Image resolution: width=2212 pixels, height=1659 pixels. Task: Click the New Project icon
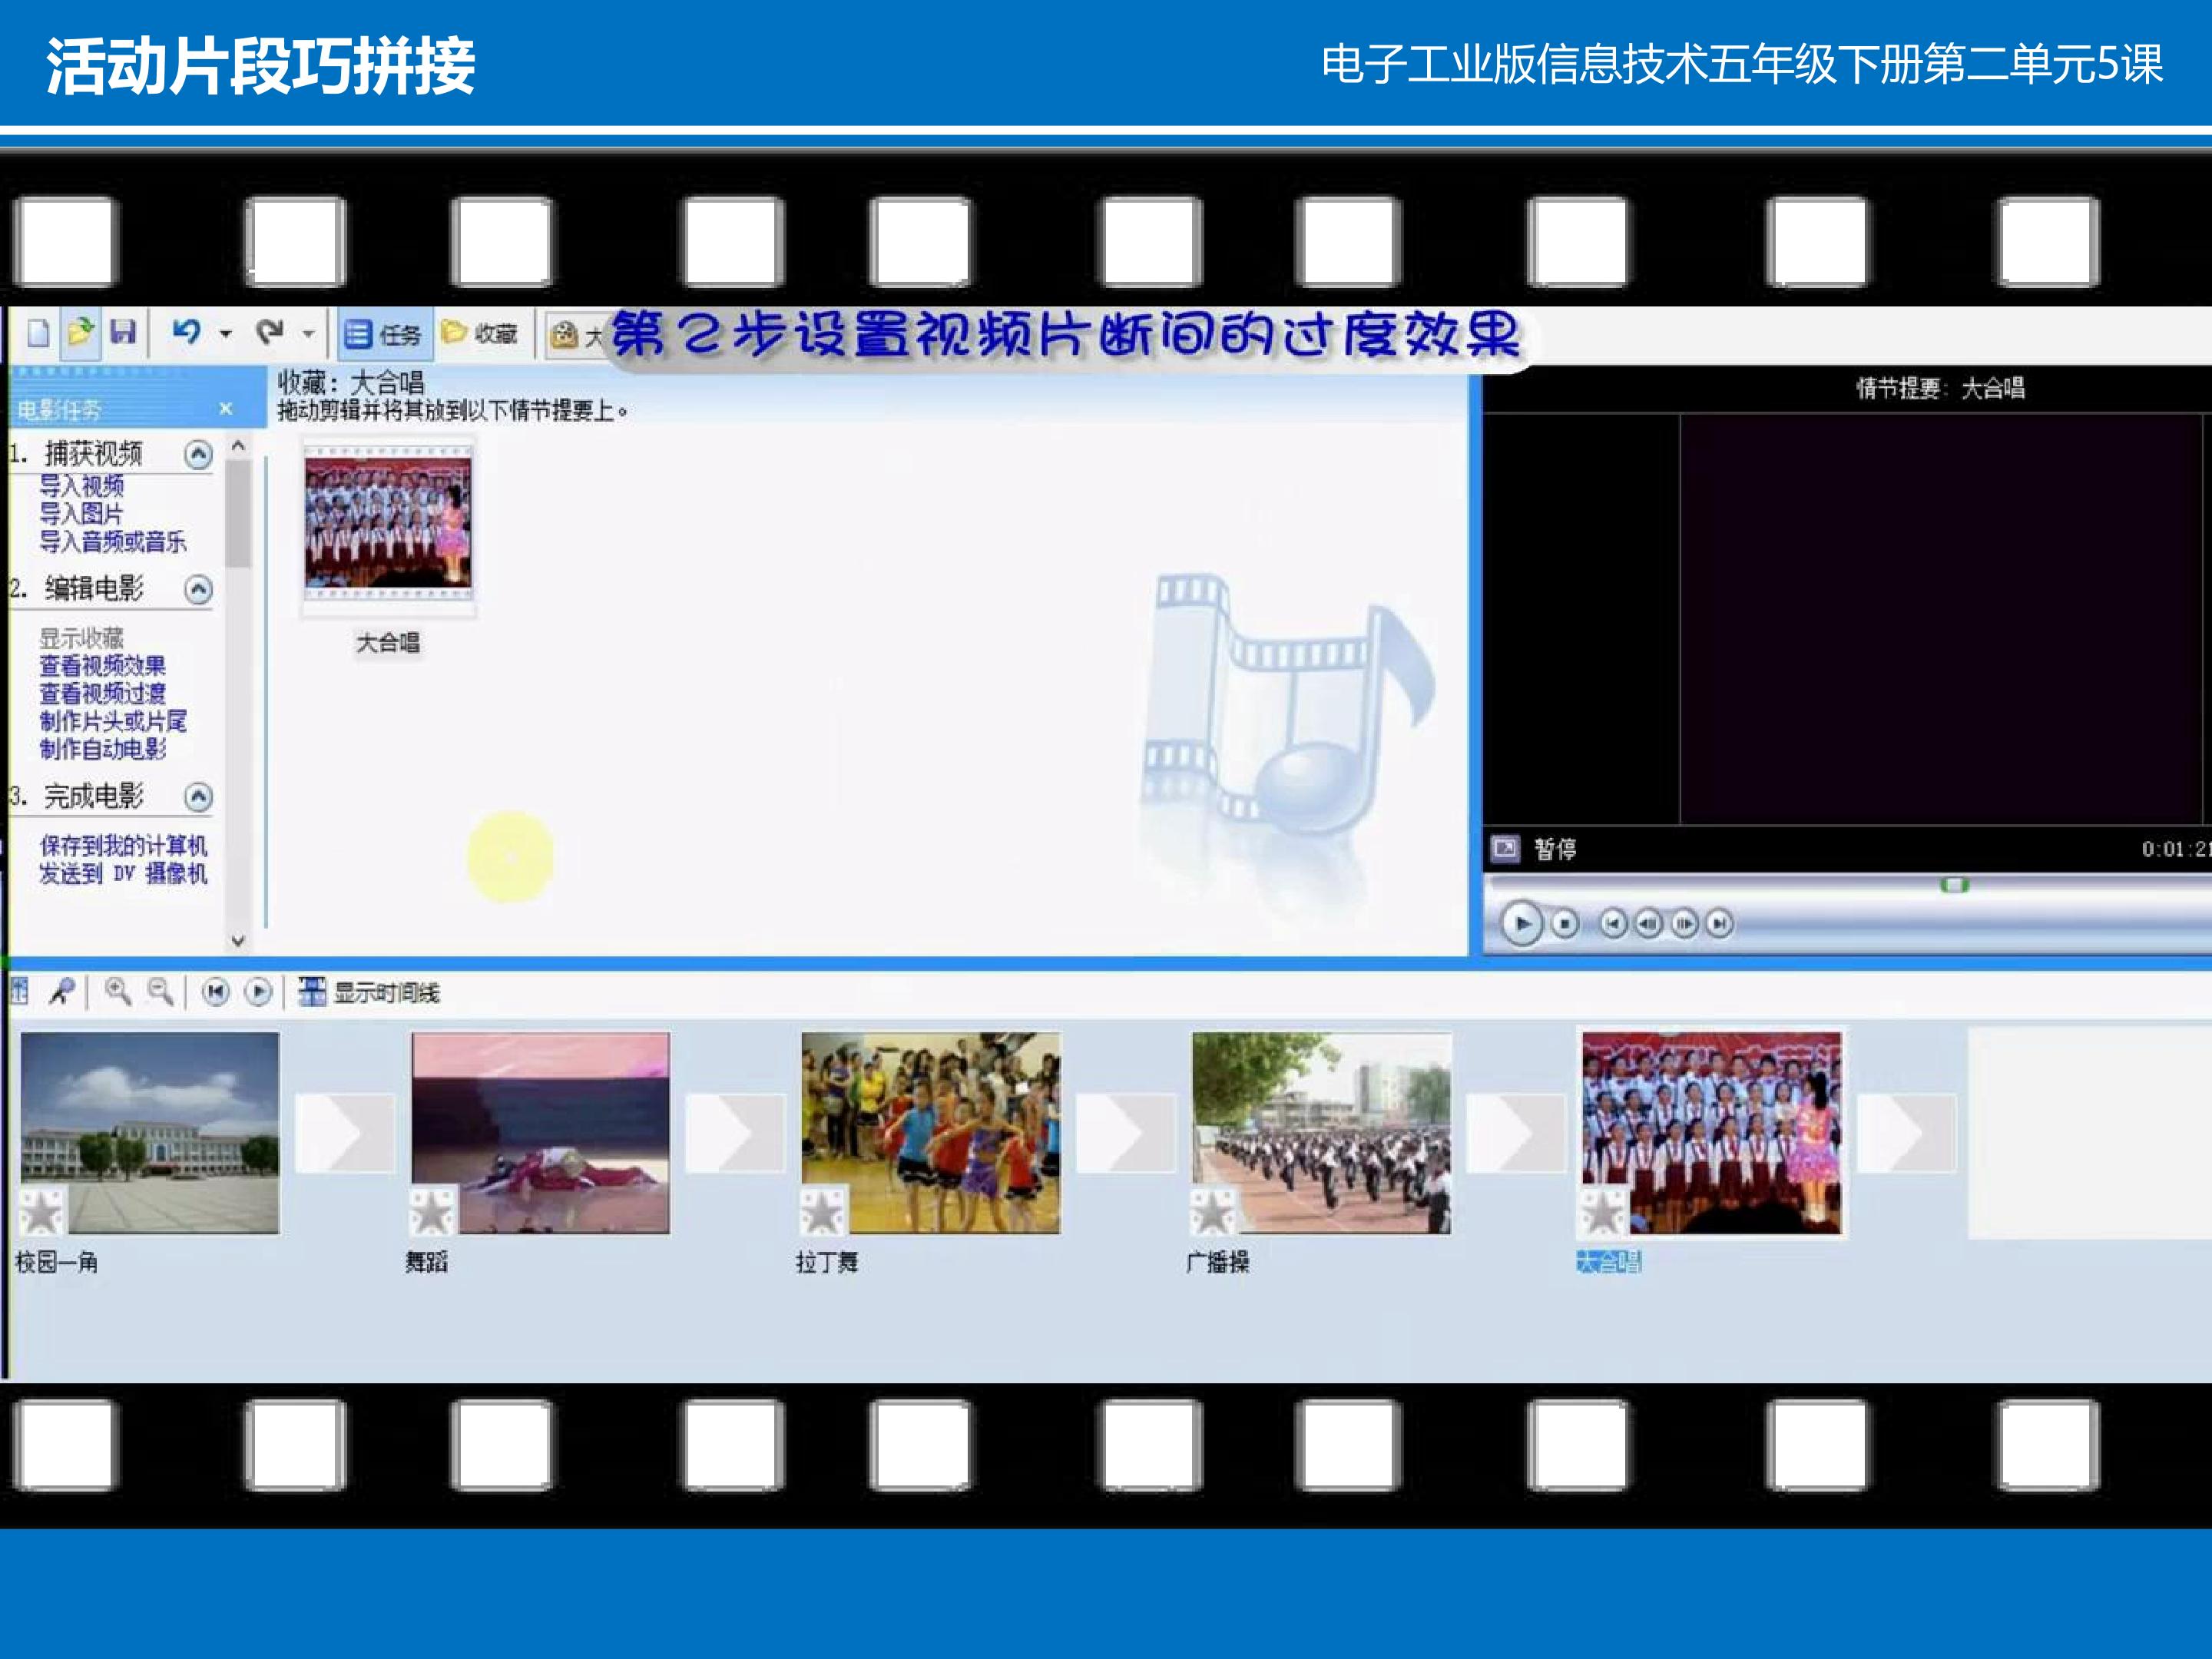point(39,333)
